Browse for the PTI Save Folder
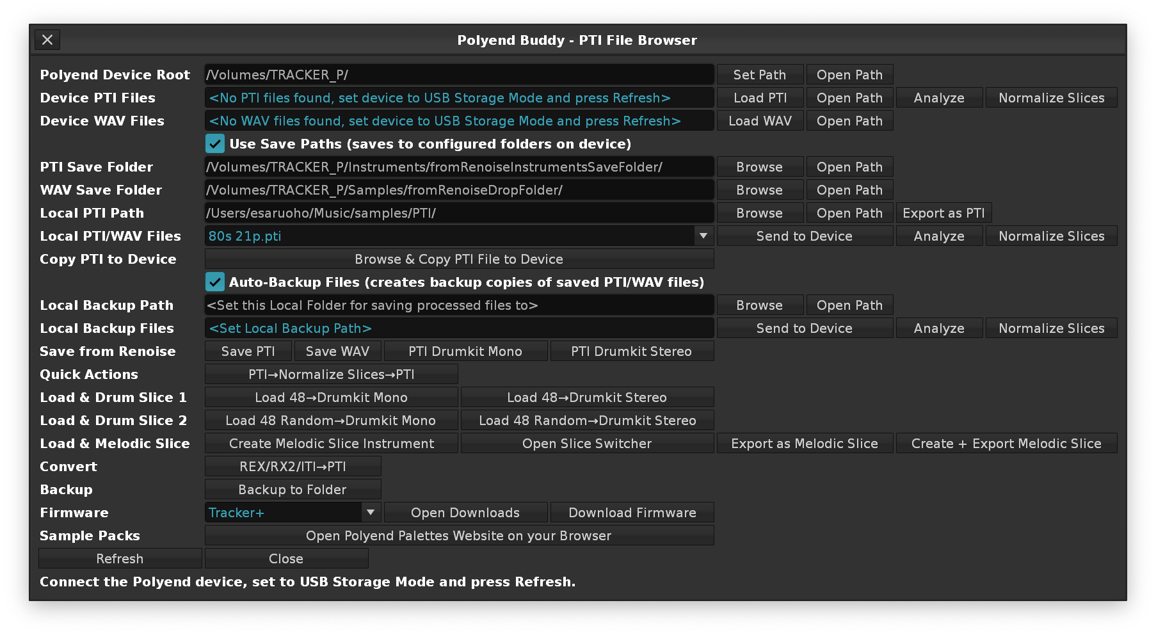This screenshot has width=1156, height=635. tap(759, 167)
